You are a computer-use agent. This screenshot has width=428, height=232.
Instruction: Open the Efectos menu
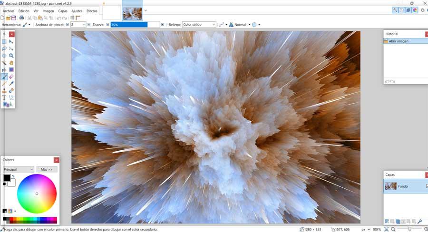point(92,11)
